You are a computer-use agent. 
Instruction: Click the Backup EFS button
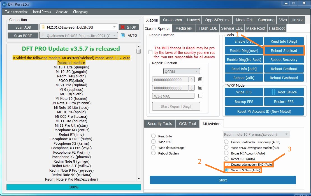pyautogui.click(x=244, y=102)
